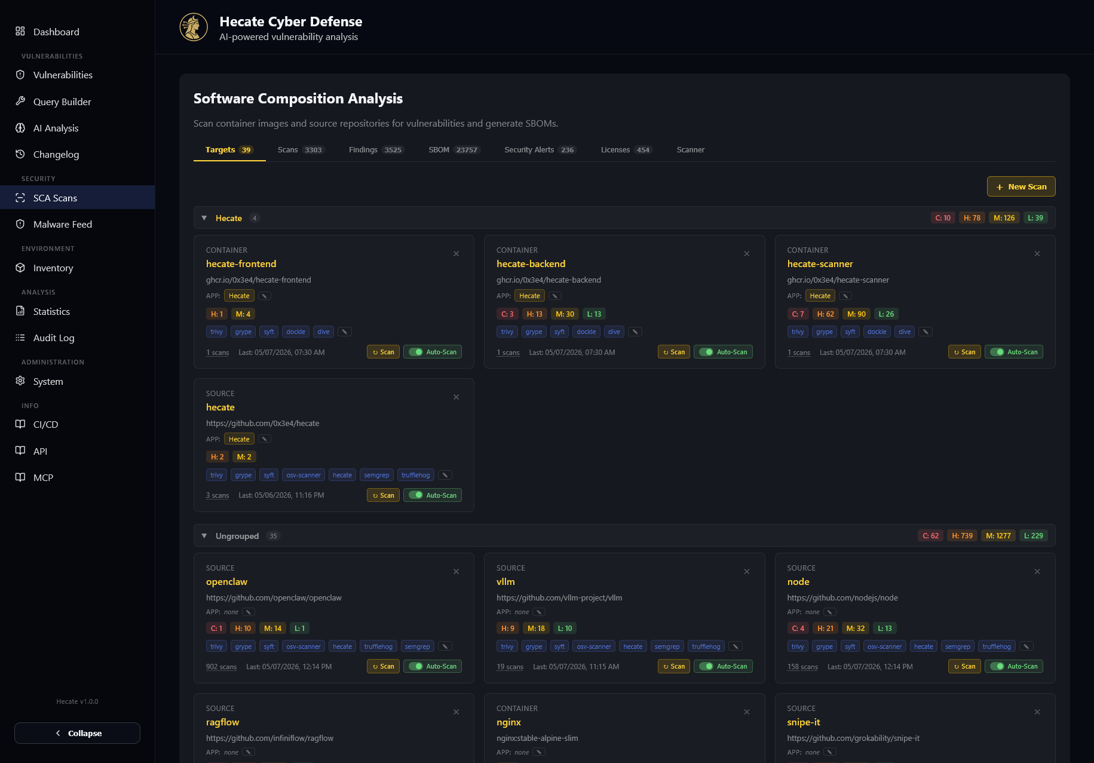
Task: Run Scan on hecate-backend
Action: click(674, 352)
